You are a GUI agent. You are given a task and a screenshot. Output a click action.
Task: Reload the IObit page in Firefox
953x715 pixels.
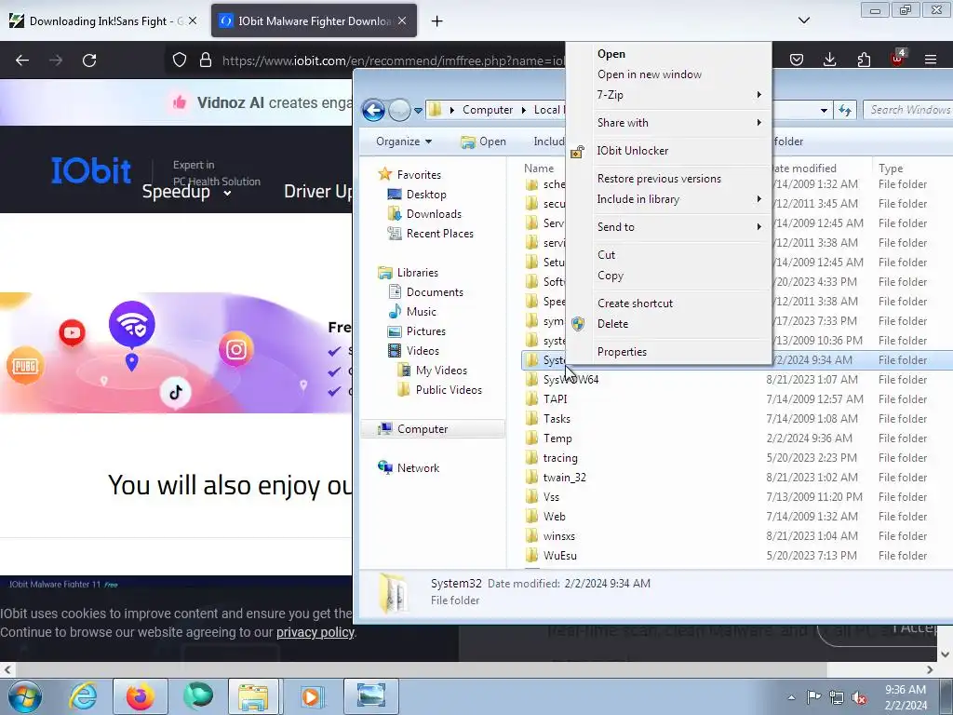(89, 61)
